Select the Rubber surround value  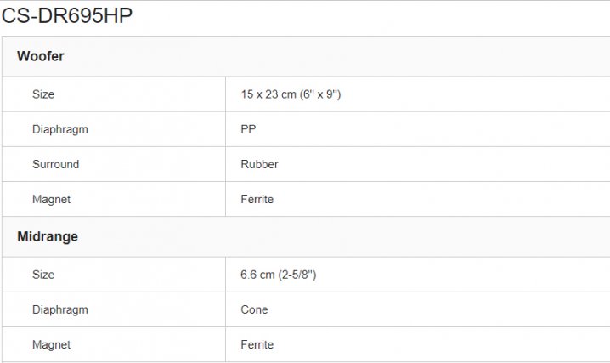coord(259,164)
